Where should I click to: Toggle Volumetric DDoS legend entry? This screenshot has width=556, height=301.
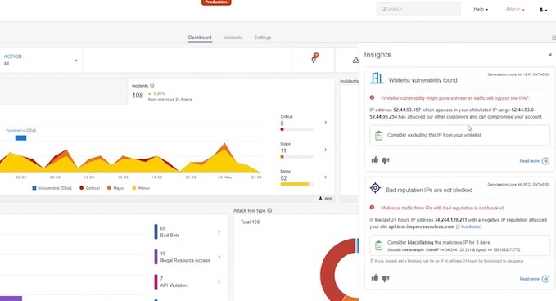pos(52,188)
